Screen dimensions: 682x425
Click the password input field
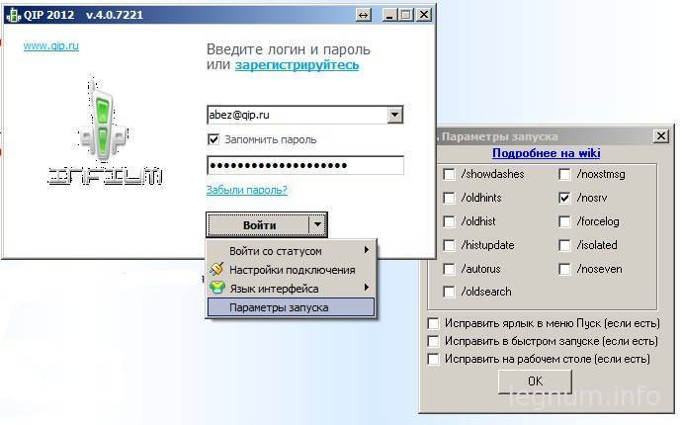305,165
